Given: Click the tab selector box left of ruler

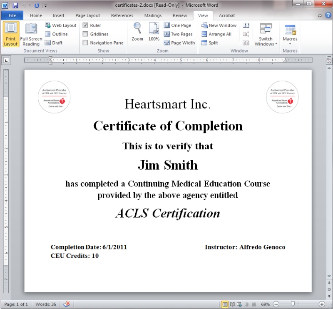Looking at the screenshot, I should 6,60.
